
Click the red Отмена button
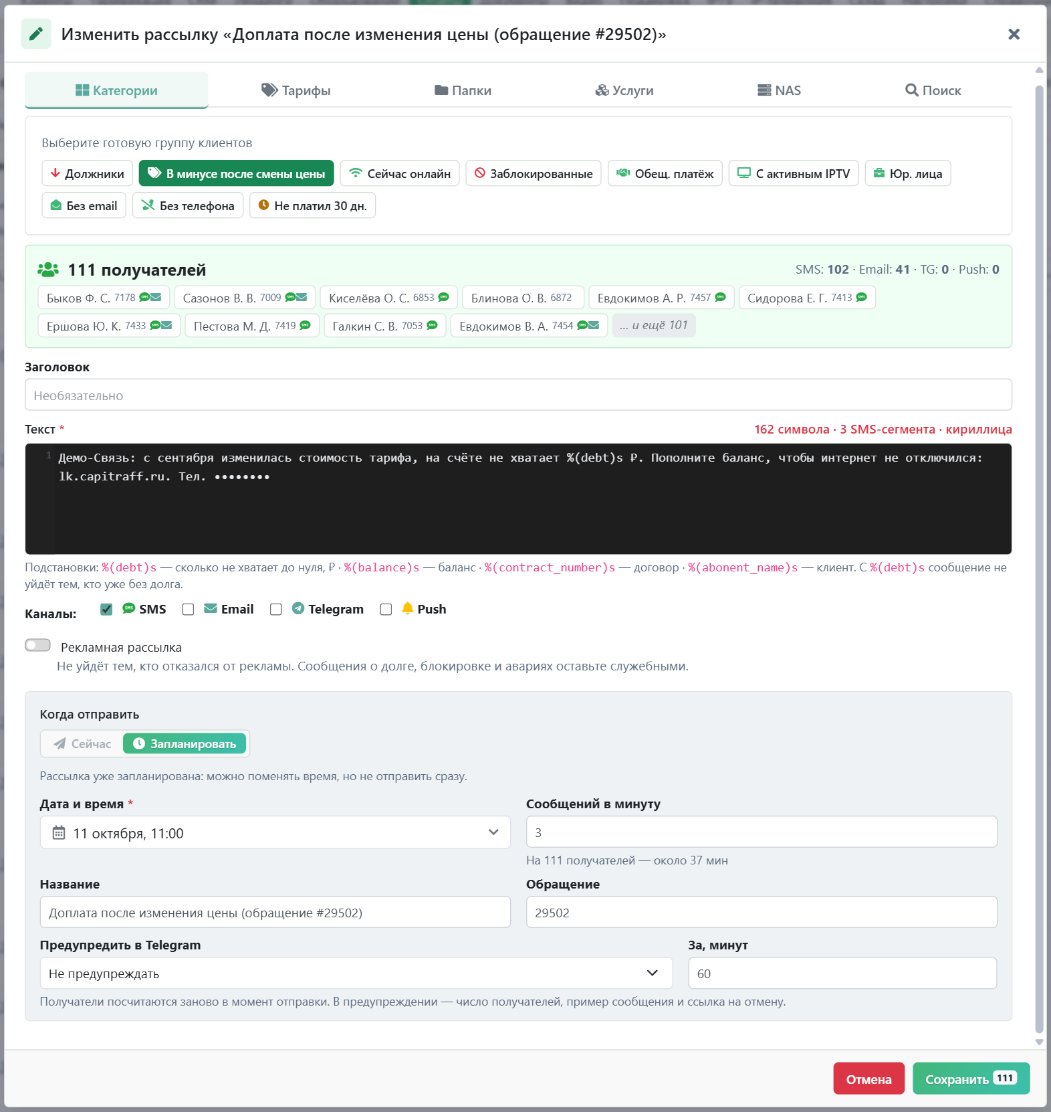(868, 1079)
